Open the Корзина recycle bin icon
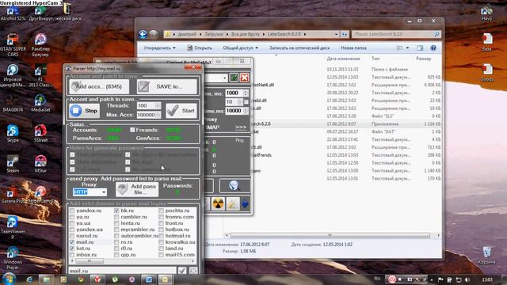 486,255
